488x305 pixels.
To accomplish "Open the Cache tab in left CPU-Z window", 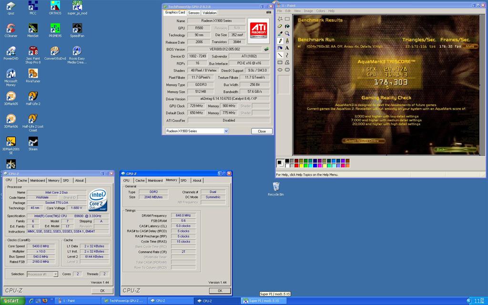I will [x=22, y=181].
